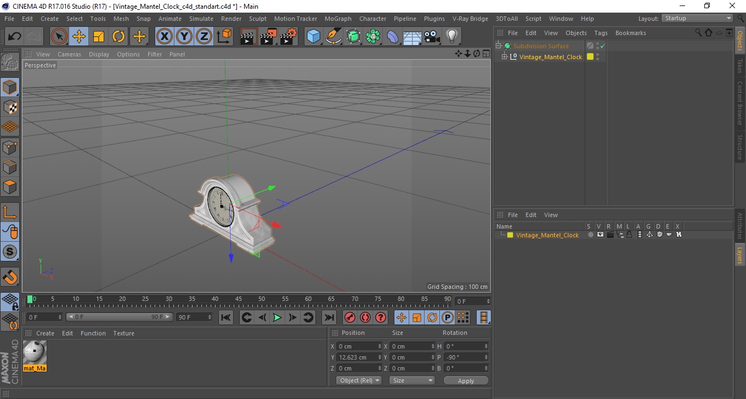
Task: Click the Record Active Objects button
Action: pos(350,317)
